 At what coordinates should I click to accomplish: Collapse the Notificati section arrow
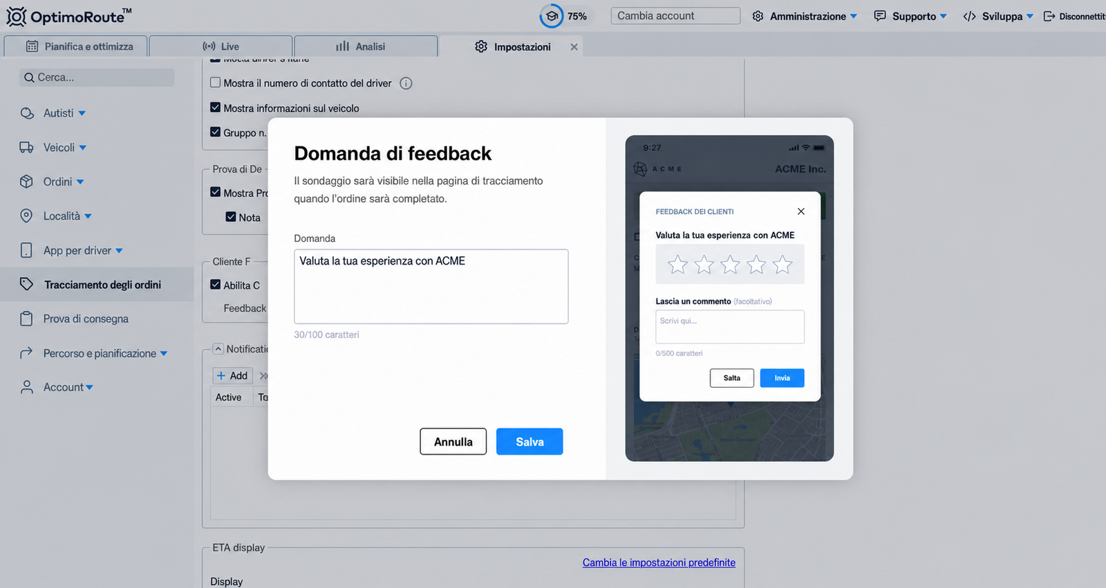pyautogui.click(x=218, y=349)
